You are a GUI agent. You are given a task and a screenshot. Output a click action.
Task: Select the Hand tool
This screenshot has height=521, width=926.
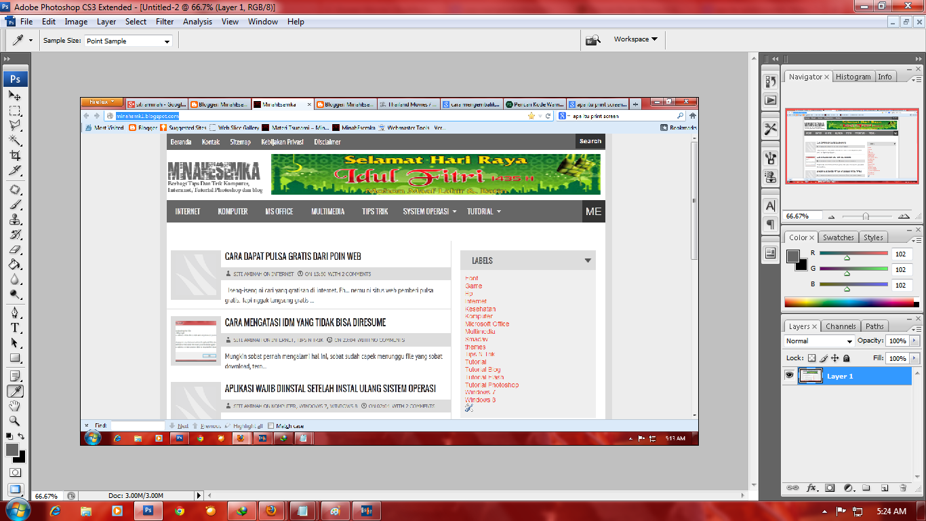pyautogui.click(x=15, y=406)
